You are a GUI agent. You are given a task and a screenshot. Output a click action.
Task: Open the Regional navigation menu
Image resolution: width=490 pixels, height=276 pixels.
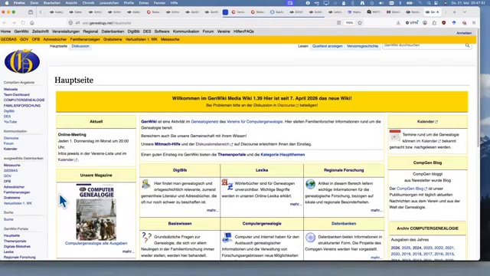pos(90,31)
